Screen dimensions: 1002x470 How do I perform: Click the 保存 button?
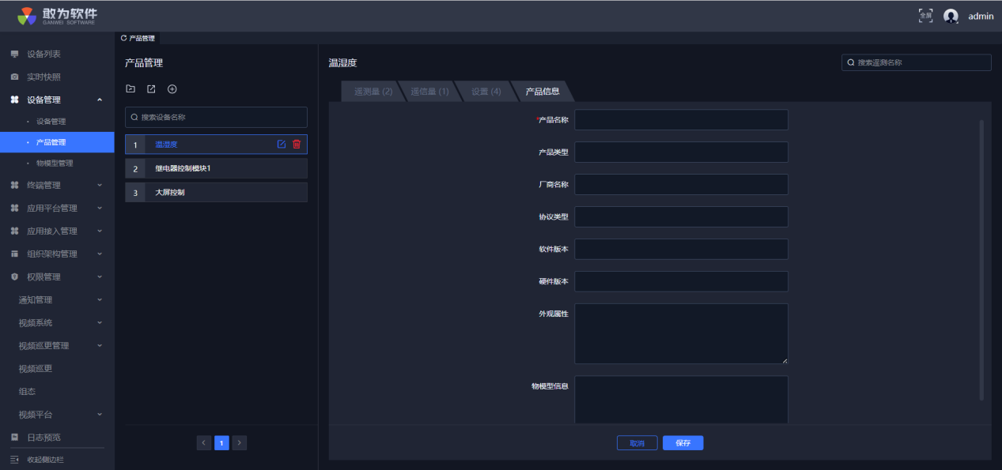coord(682,443)
